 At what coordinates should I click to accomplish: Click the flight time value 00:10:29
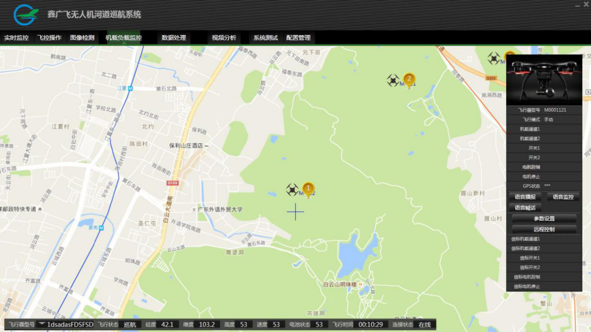click(371, 325)
